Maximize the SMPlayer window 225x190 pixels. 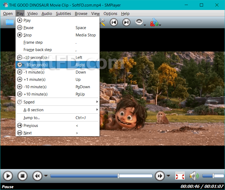pos(201,5)
